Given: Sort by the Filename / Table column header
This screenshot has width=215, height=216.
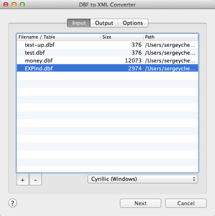Looking at the screenshot, I should (59, 37).
